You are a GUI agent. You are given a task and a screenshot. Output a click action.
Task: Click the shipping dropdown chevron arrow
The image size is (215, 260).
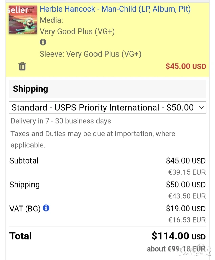click(201, 108)
